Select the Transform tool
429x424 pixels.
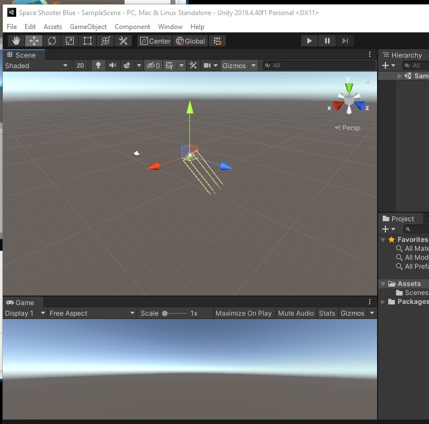[x=106, y=41]
